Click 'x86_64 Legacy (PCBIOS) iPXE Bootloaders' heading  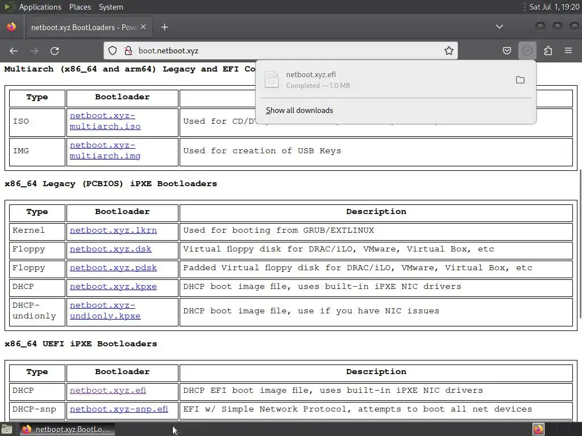click(111, 183)
